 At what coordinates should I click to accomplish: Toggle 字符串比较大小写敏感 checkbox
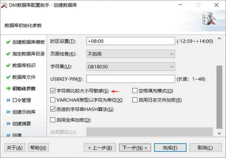(x=53, y=91)
